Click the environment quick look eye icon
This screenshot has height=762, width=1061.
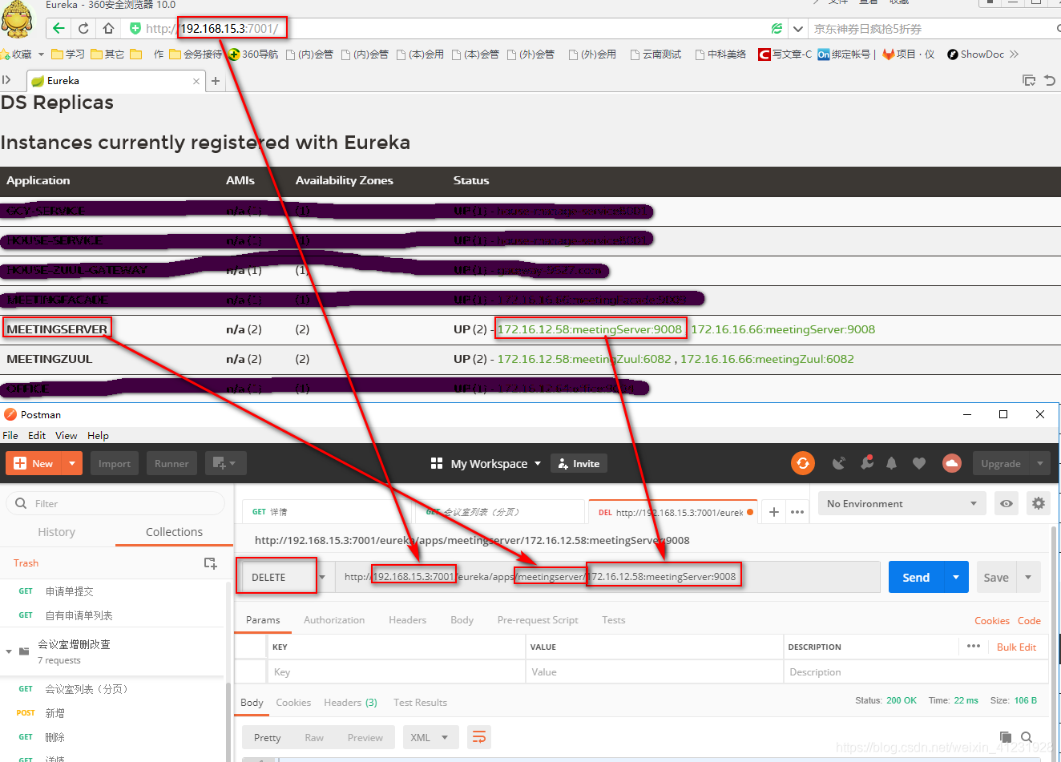coord(1007,503)
